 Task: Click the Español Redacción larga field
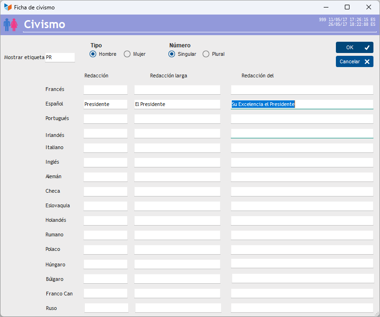point(177,104)
